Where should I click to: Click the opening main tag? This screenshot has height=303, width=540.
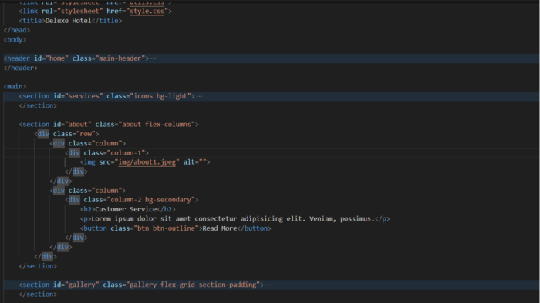15,86
